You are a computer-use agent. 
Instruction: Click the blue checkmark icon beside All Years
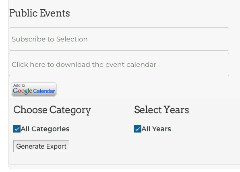click(x=138, y=129)
